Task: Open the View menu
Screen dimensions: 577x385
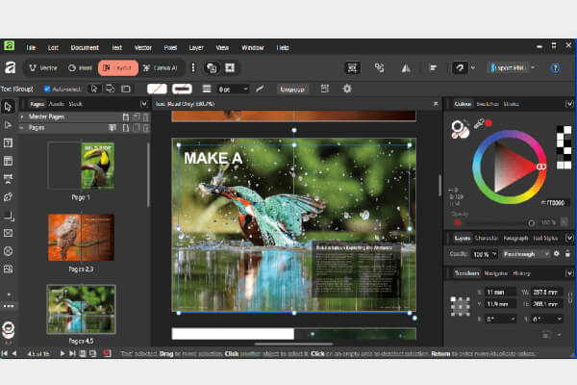Action: click(x=222, y=47)
